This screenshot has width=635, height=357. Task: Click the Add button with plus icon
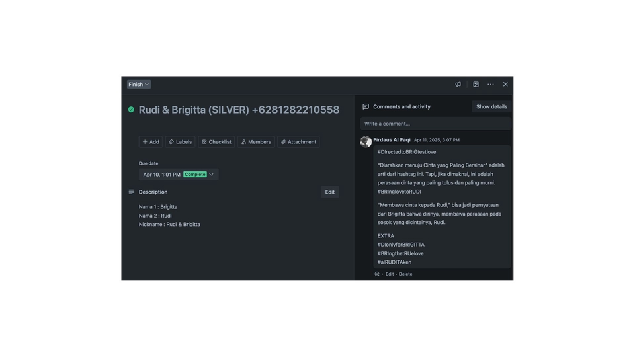[x=151, y=142]
